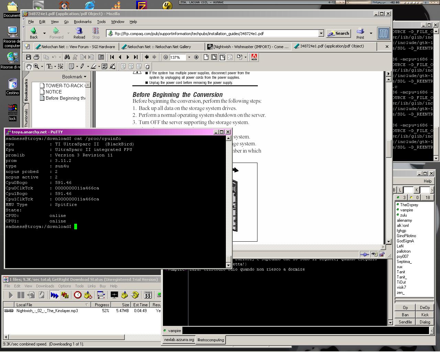Open Acrobat rotate view dropdown arrow

245,57
